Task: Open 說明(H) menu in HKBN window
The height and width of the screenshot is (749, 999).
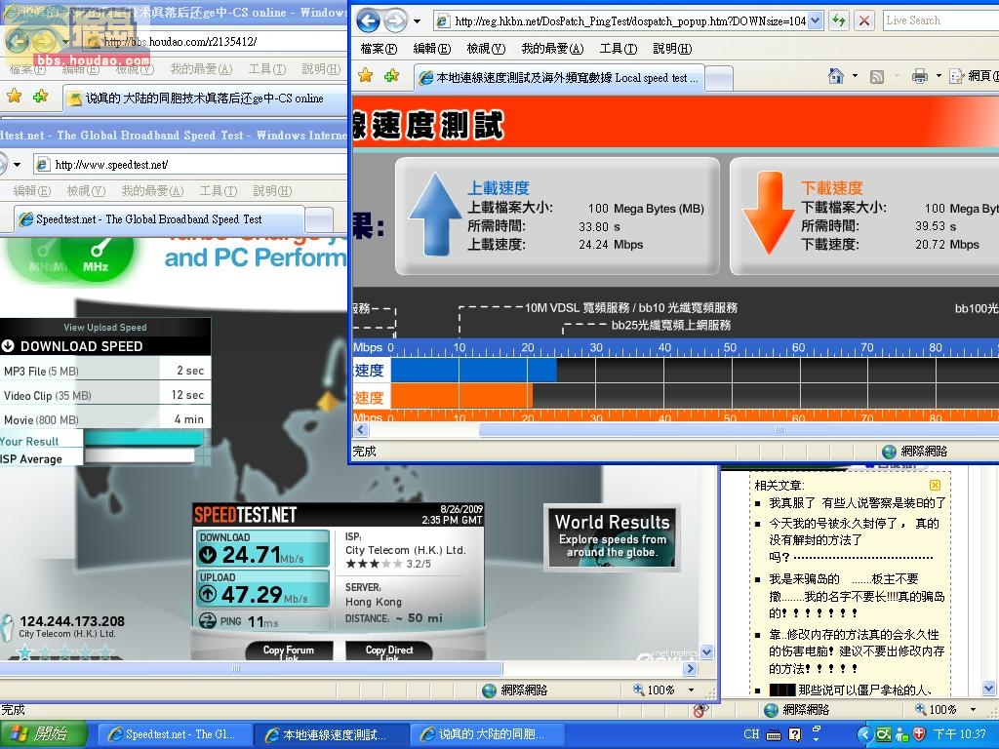Action: tap(672, 49)
